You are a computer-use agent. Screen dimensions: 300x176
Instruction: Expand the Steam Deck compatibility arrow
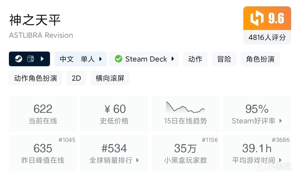point(173,59)
